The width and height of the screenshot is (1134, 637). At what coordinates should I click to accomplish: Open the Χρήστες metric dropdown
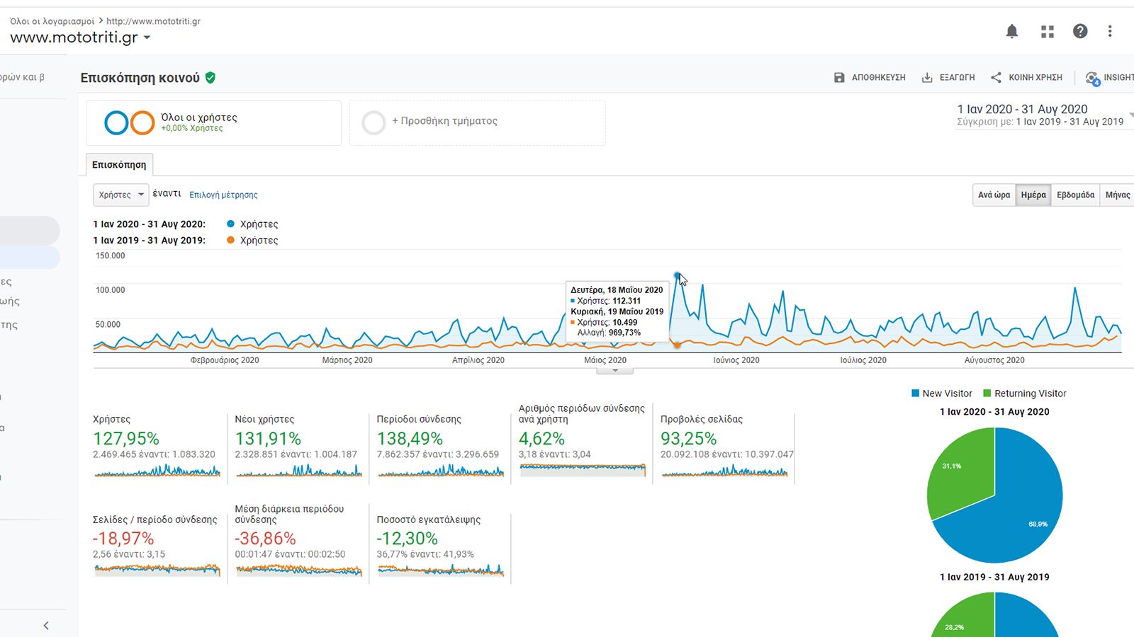pyautogui.click(x=120, y=195)
